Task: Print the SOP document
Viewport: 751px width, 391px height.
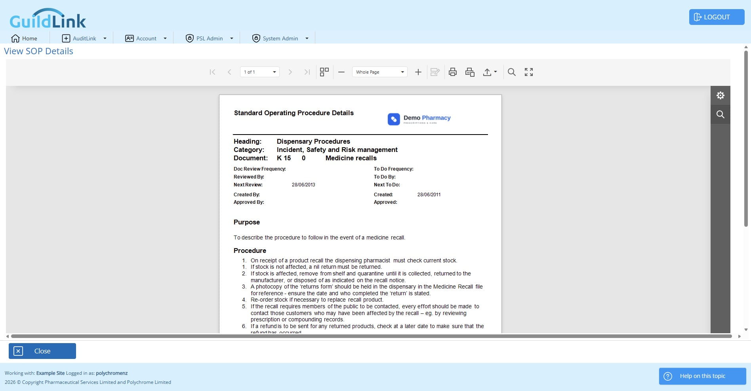Action: click(x=453, y=72)
